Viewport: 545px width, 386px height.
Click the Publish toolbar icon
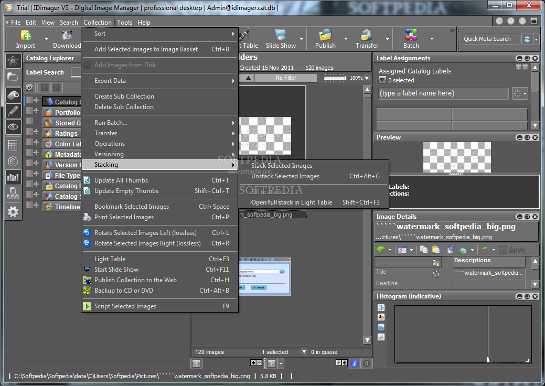tap(325, 35)
